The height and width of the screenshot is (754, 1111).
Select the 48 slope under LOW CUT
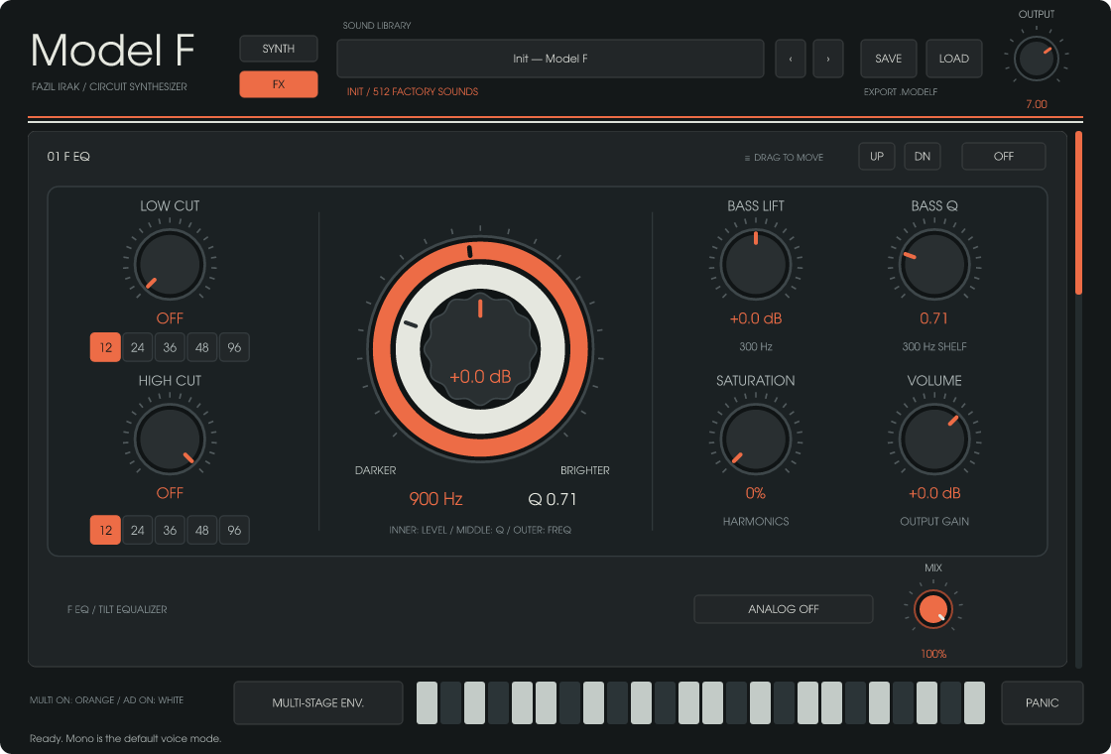(x=202, y=347)
